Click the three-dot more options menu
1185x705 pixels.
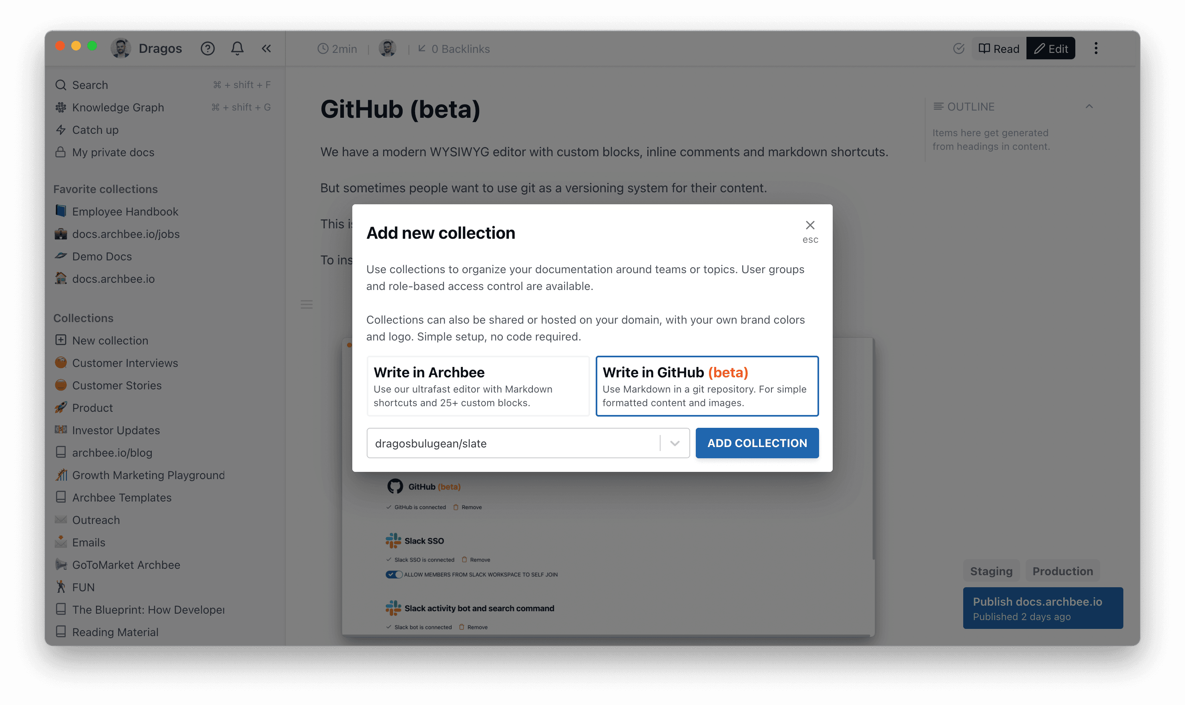pyautogui.click(x=1096, y=48)
